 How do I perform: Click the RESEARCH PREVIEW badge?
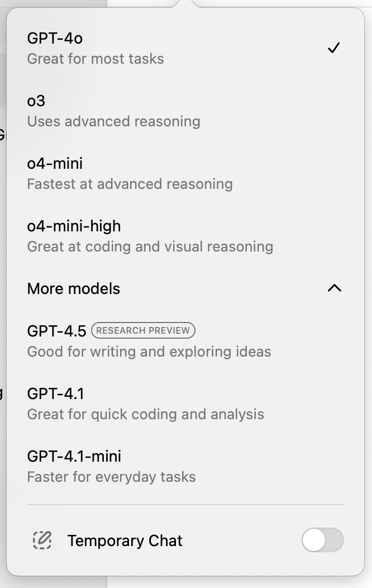click(144, 331)
